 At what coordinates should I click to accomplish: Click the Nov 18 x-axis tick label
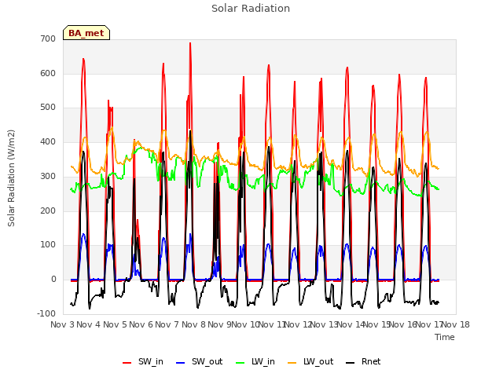click(x=456, y=324)
